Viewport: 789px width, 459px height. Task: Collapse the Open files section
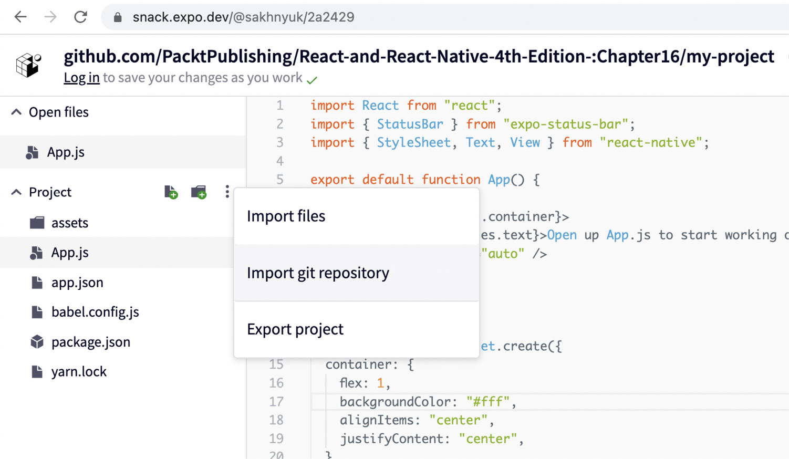15,112
